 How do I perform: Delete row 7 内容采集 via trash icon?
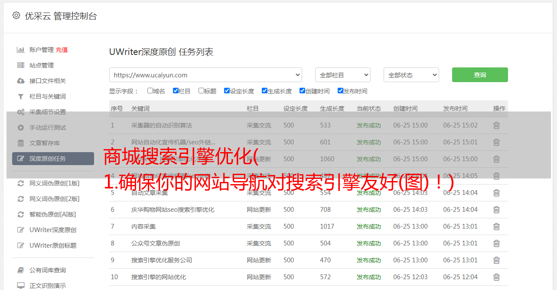click(497, 226)
